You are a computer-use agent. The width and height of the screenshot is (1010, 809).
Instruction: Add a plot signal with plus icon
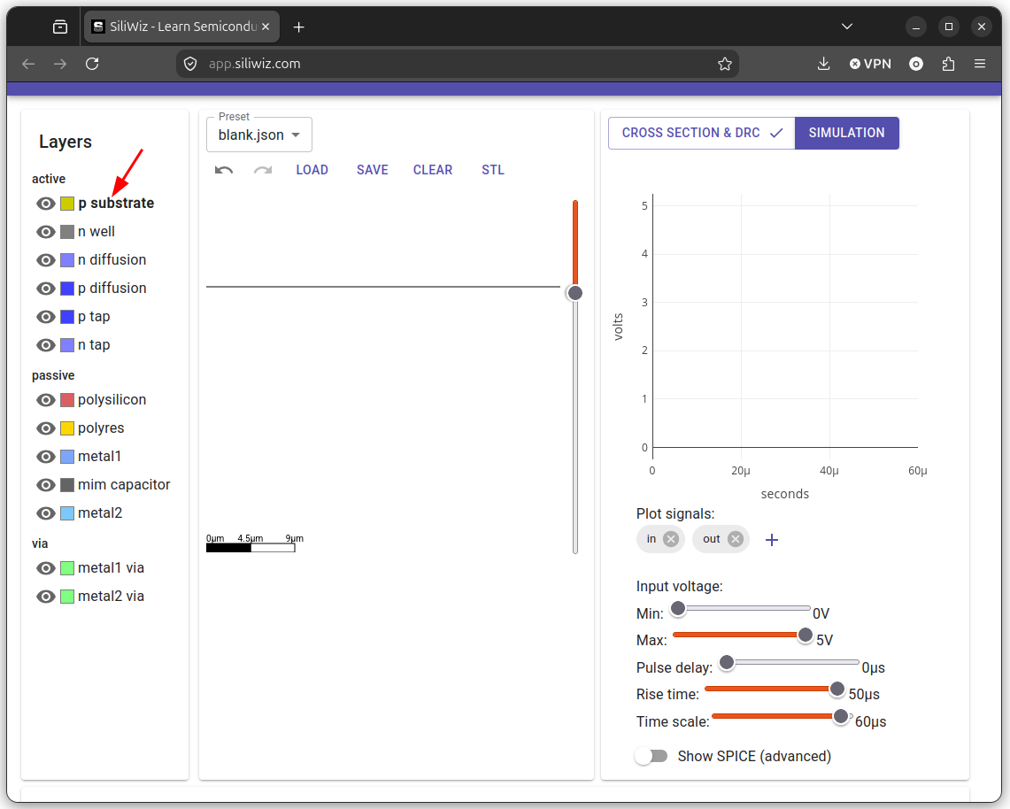(772, 540)
